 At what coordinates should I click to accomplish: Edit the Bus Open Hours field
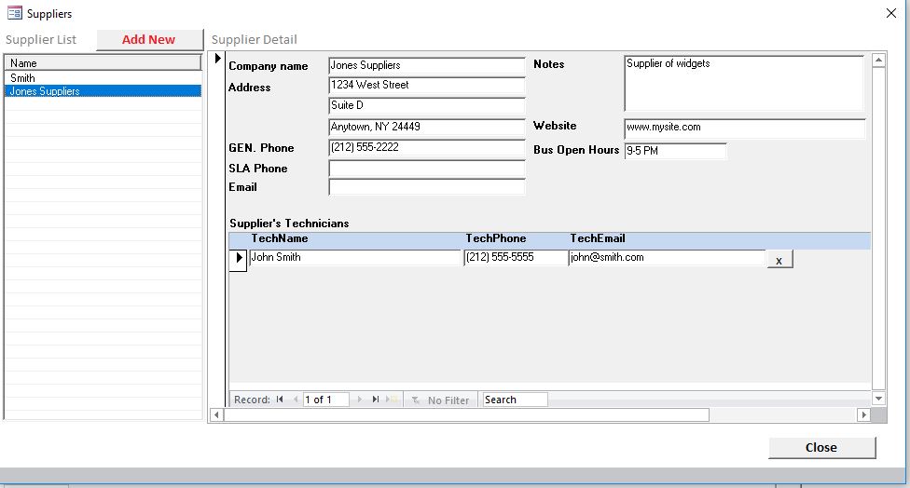(675, 151)
